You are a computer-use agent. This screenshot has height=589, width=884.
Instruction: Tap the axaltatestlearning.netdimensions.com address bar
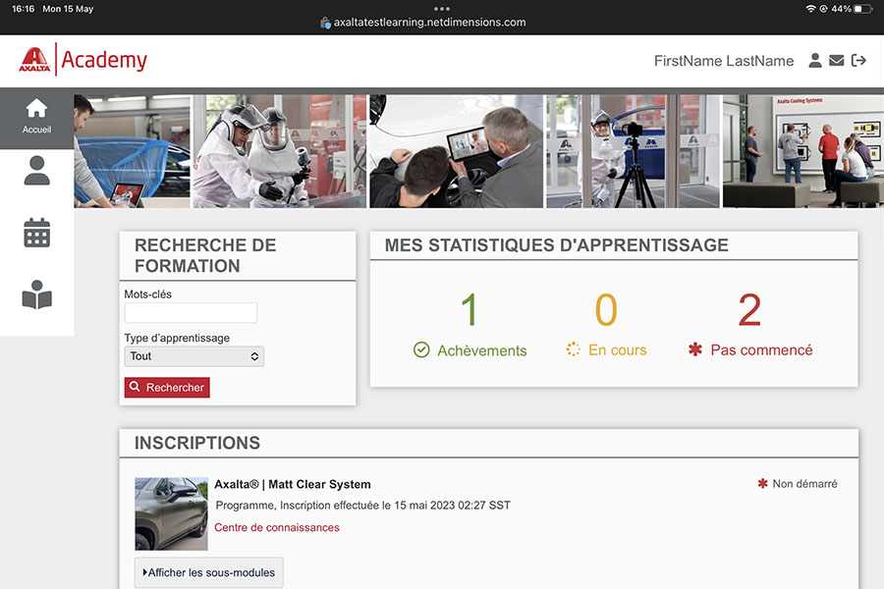(429, 23)
